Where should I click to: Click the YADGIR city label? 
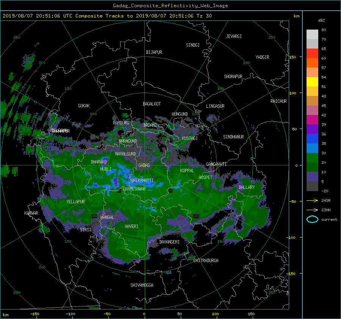262,57
